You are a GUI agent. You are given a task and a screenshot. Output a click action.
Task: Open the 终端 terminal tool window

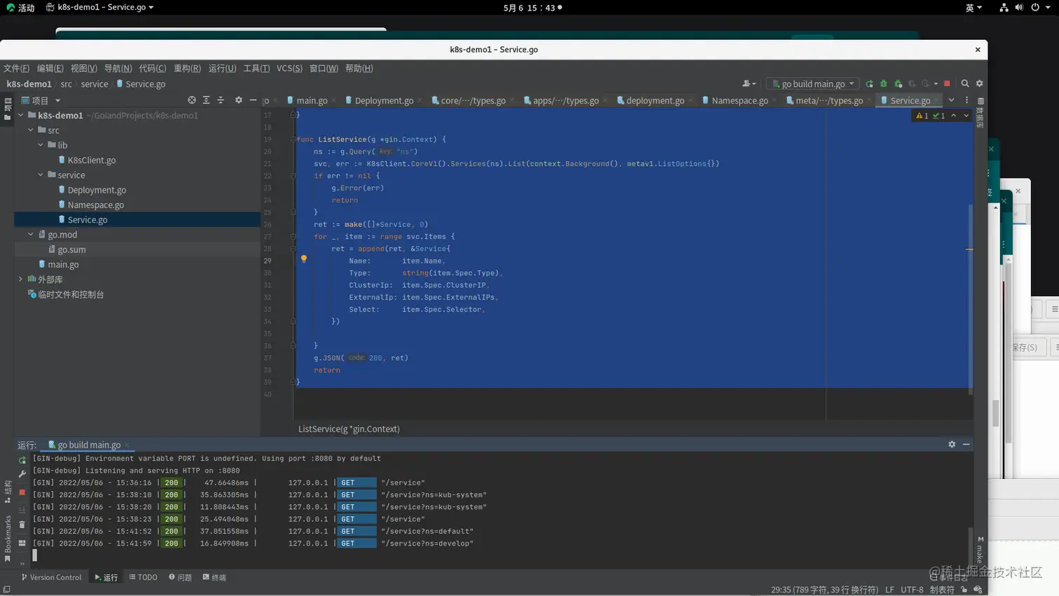point(214,577)
